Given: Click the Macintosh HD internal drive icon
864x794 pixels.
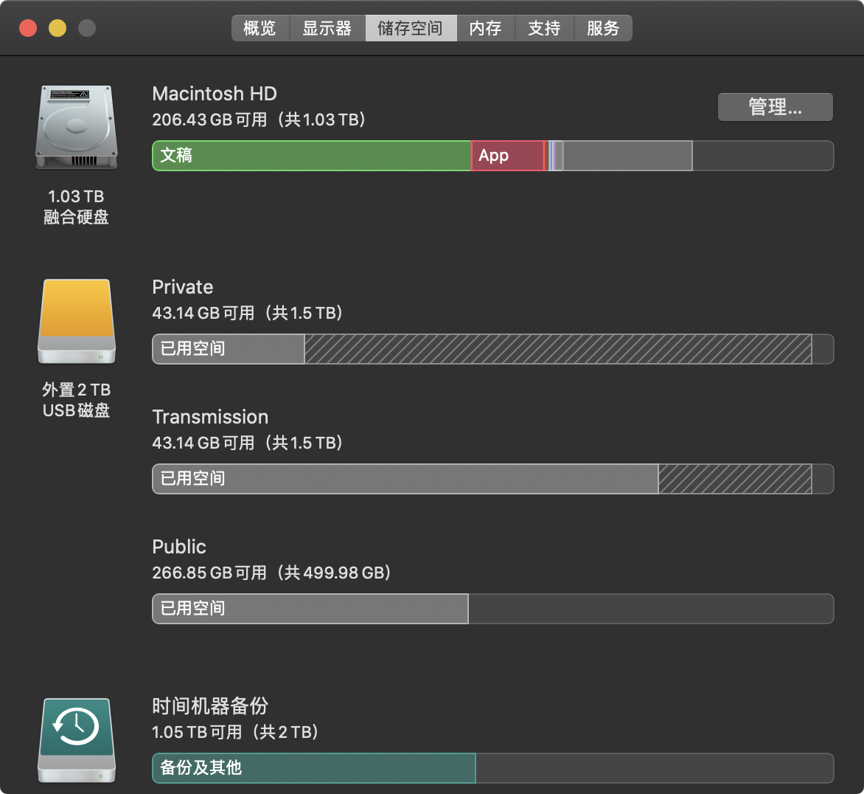Looking at the screenshot, I should point(76,126).
